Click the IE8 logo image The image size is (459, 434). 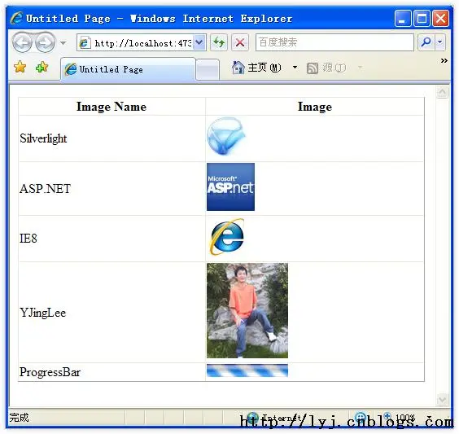click(227, 237)
